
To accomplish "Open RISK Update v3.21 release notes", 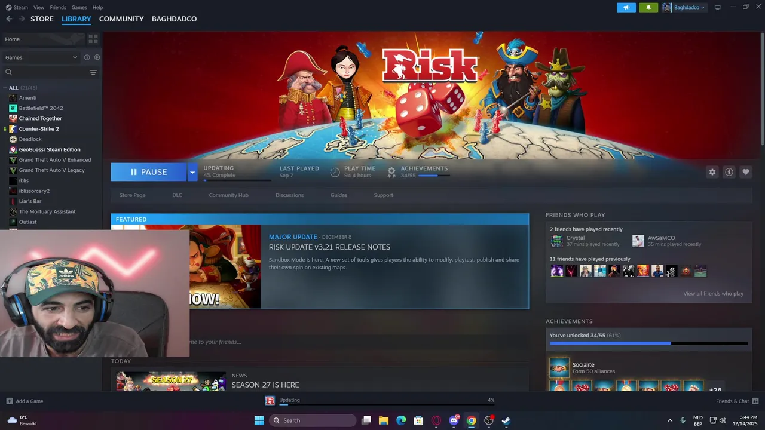I will 329,247.
